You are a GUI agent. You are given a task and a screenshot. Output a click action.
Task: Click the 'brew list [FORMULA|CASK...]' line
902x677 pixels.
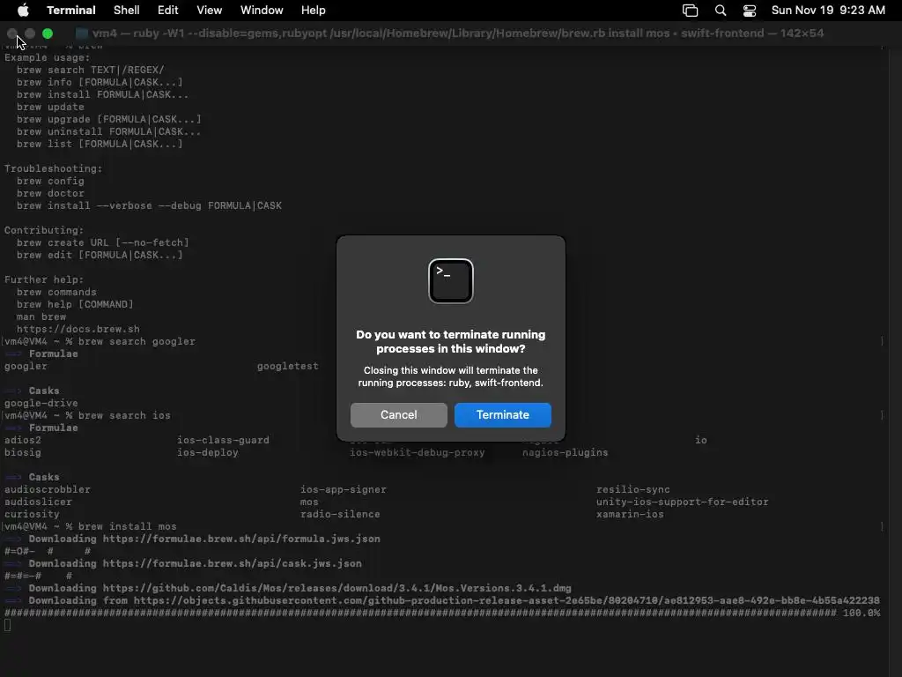100,144
